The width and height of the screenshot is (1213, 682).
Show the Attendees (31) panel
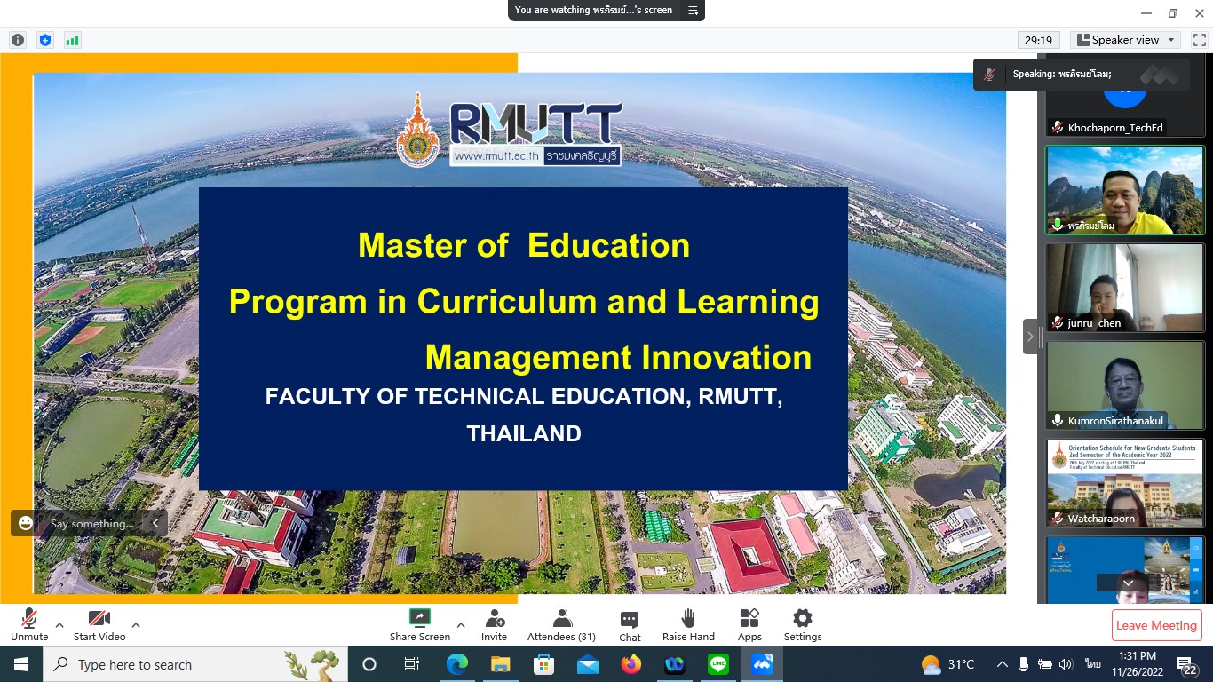561,624
